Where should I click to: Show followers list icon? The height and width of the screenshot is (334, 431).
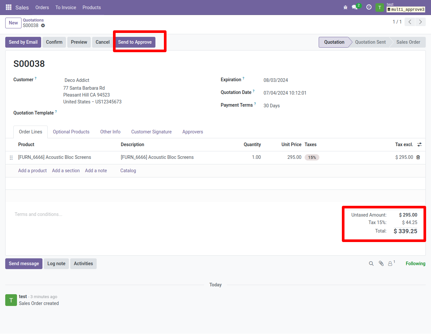pos(391,263)
